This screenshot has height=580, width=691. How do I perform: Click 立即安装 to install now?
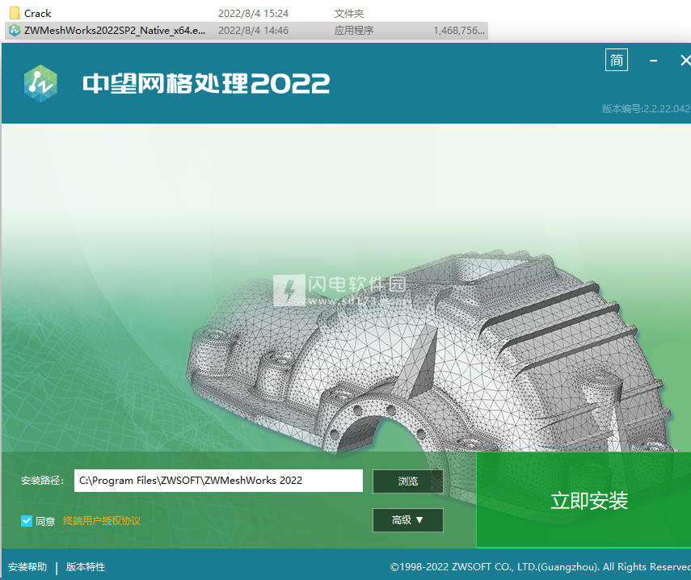(x=584, y=500)
